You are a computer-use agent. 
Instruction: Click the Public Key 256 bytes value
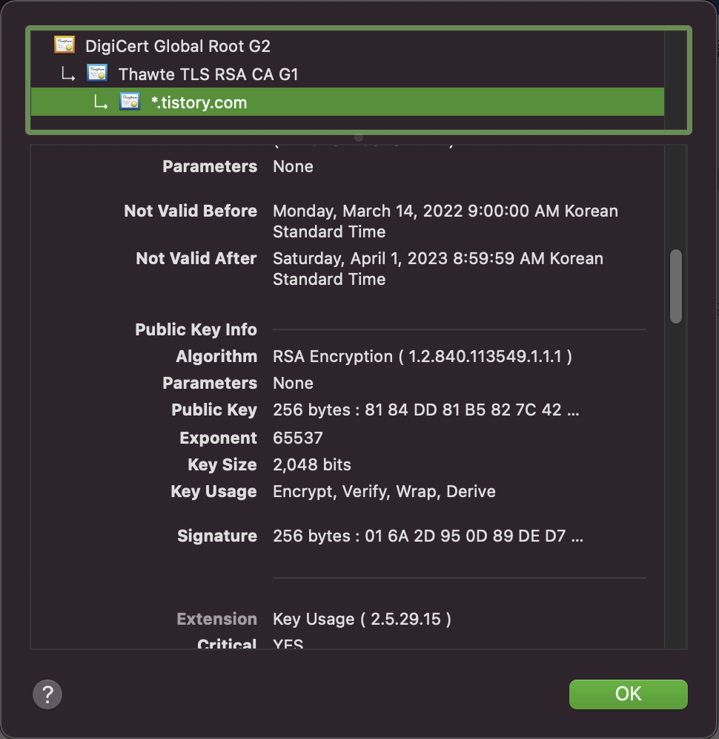click(x=425, y=410)
